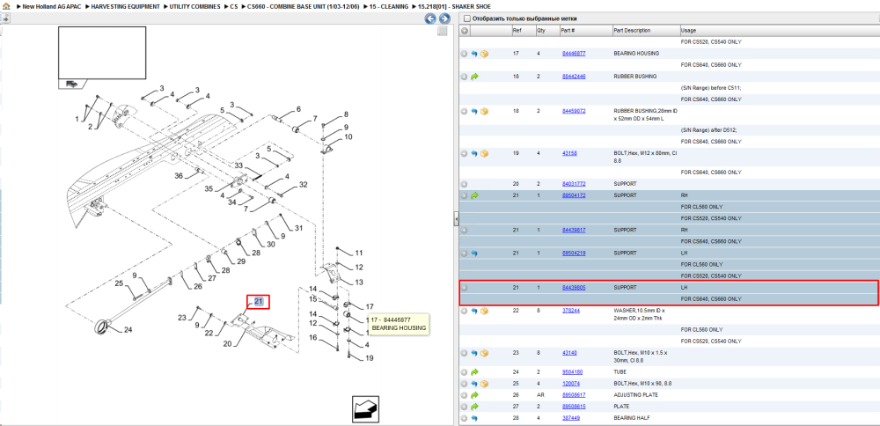Select plus circle for SUPPORT 84439805 LH row

tap(464, 287)
